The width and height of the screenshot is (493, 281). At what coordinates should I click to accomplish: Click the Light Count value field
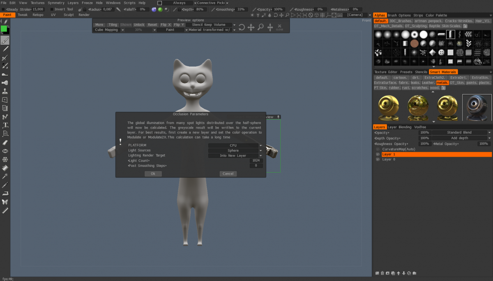coord(256,161)
